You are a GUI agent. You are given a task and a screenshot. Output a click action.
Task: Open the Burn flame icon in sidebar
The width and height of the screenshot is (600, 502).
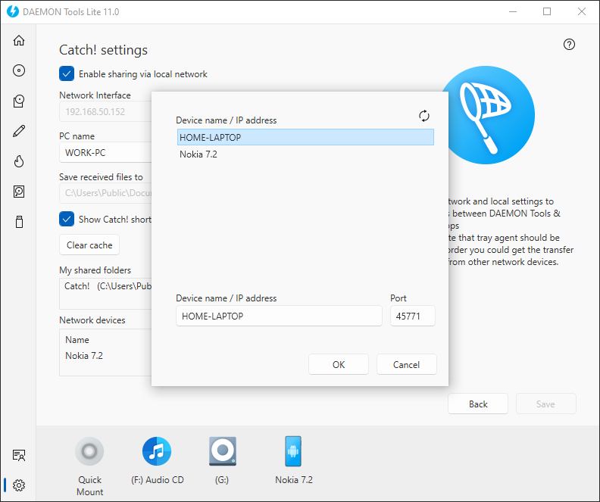click(x=19, y=161)
